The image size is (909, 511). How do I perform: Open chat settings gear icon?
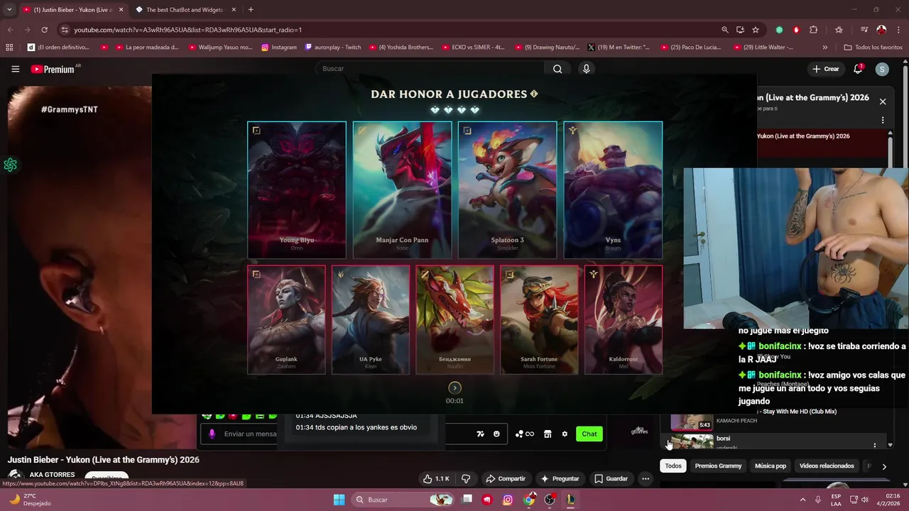565,434
